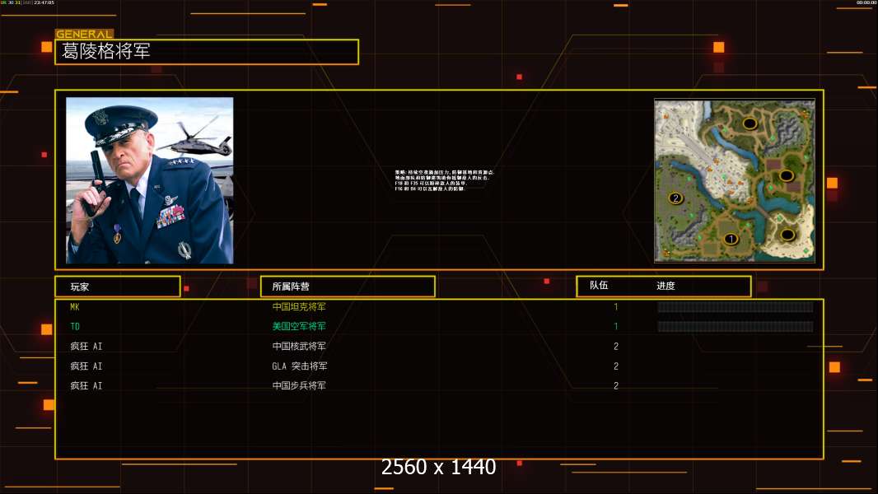The height and width of the screenshot is (494, 878).
Task: Click the 玩家 column header
Action: point(80,287)
